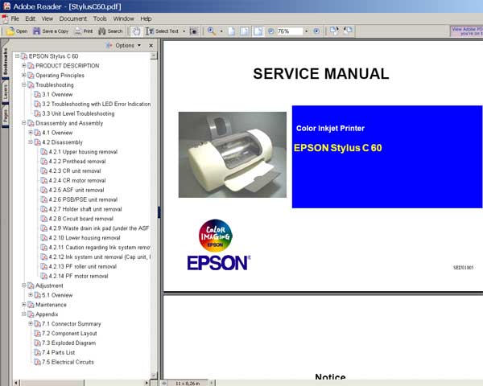Click the Zoom In plus button
Viewport: 483px width, 386px height.
[316, 31]
